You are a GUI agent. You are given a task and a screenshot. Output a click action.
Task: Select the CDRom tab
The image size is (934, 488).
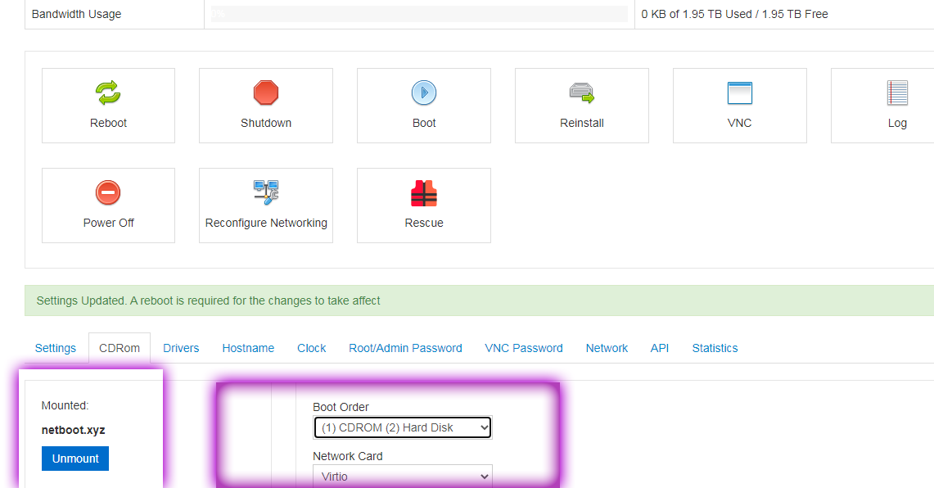pos(120,348)
